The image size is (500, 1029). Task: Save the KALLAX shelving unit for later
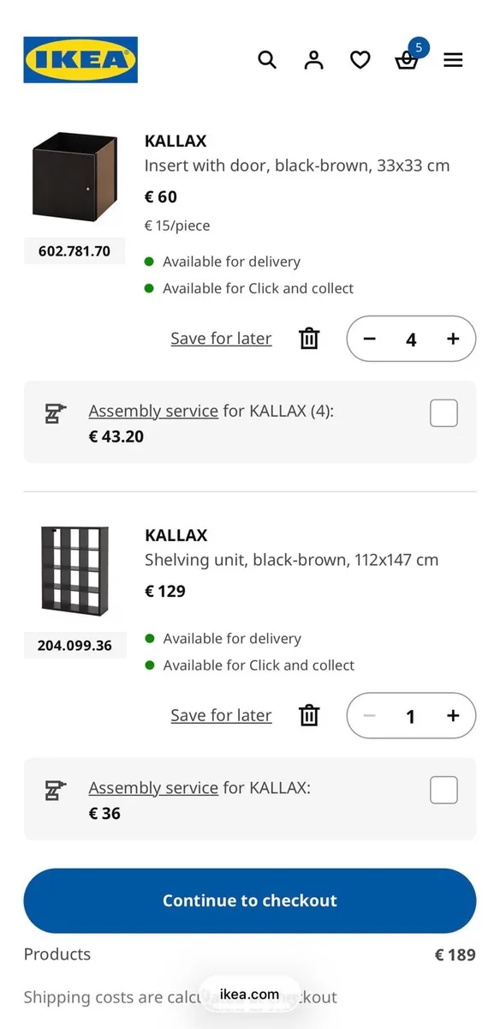[221, 715]
